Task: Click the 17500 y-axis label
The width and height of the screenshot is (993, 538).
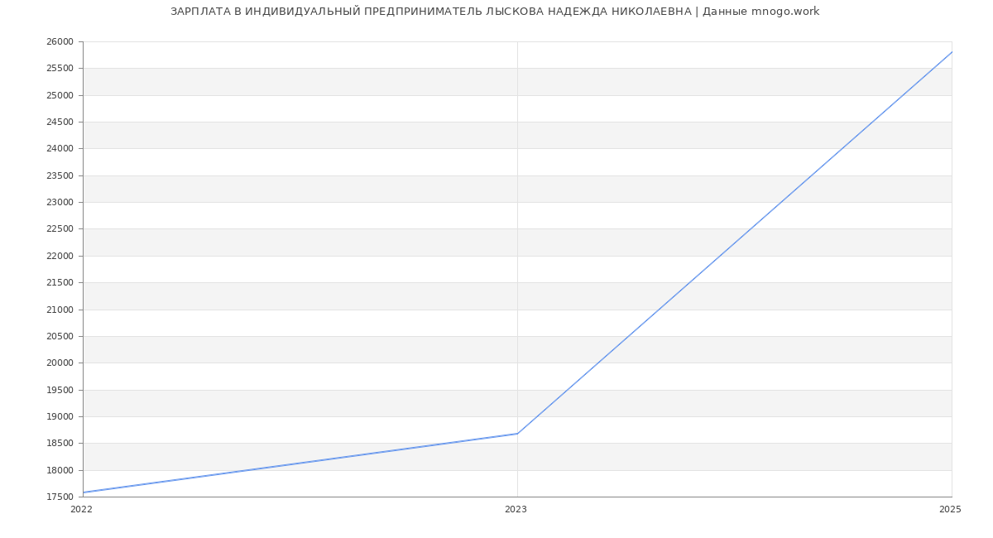Action: [60, 497]
